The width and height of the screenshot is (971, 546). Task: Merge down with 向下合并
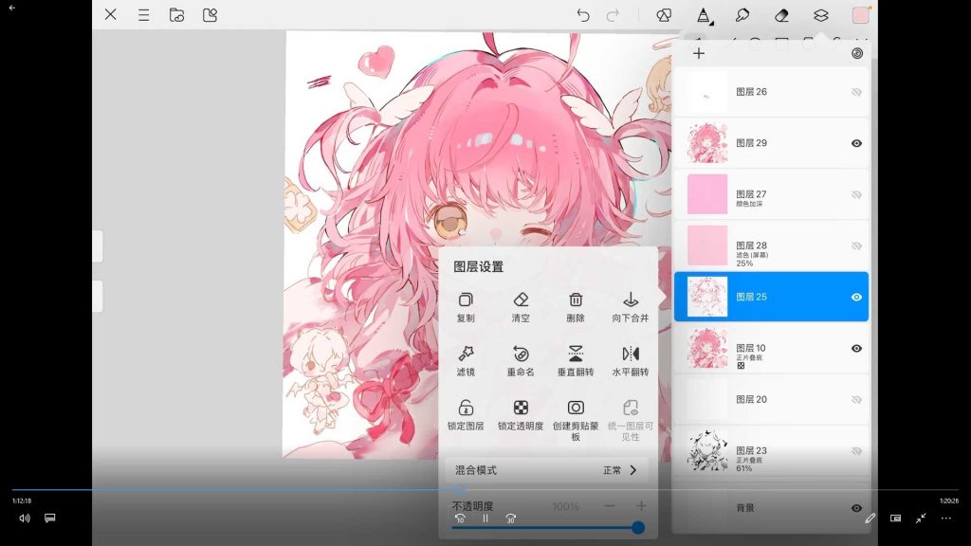[631, 307]
